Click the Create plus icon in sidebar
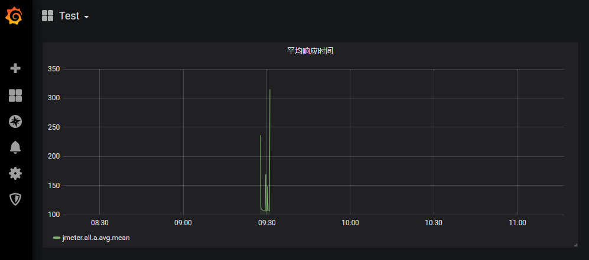 click(15, 68)
